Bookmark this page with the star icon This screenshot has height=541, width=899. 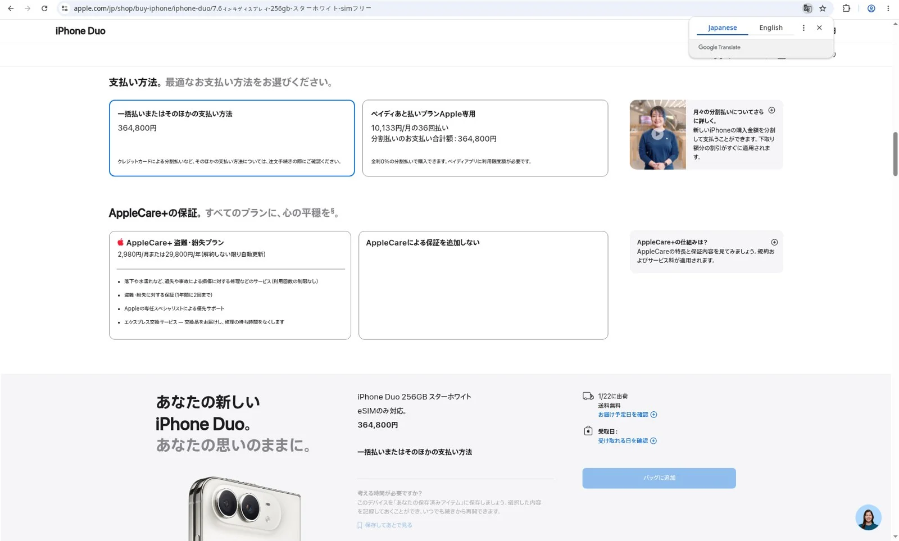coord(823,8)
